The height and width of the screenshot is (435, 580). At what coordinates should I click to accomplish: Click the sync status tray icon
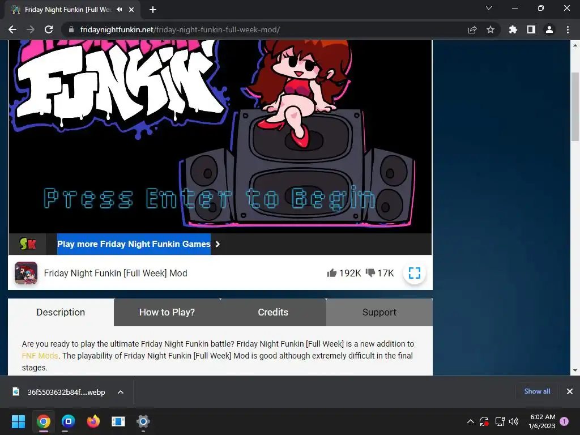pyautogui.click(x=484, y=421)
